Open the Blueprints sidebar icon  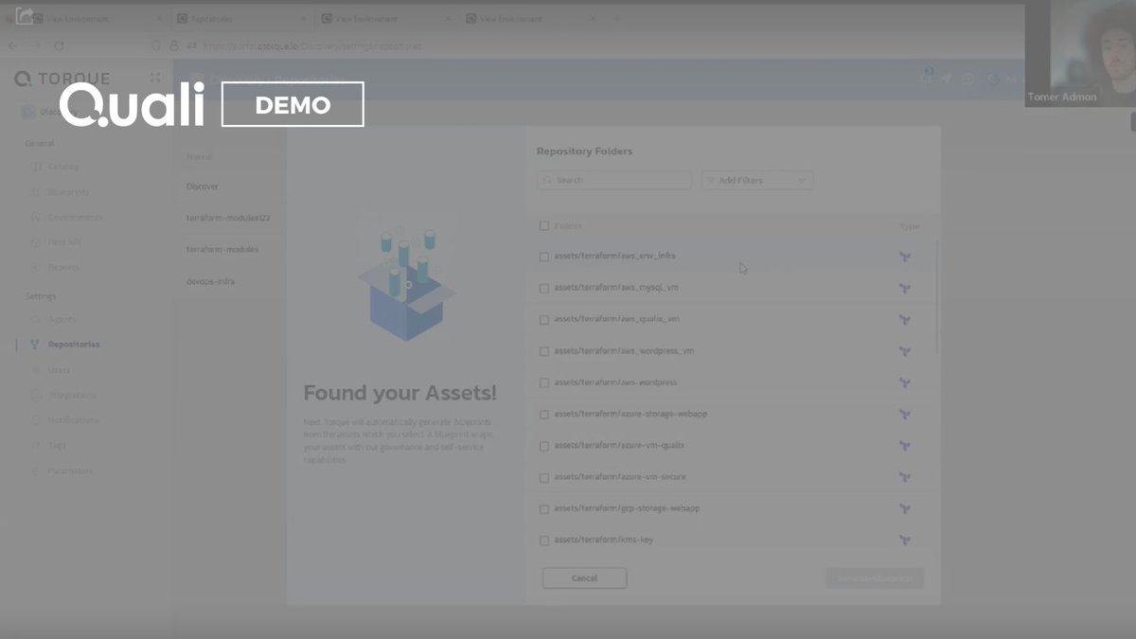[36, 192]
